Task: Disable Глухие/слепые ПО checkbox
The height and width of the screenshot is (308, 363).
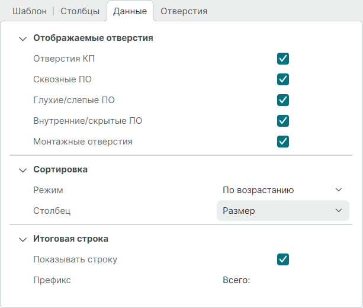Action: coord(283,100)
